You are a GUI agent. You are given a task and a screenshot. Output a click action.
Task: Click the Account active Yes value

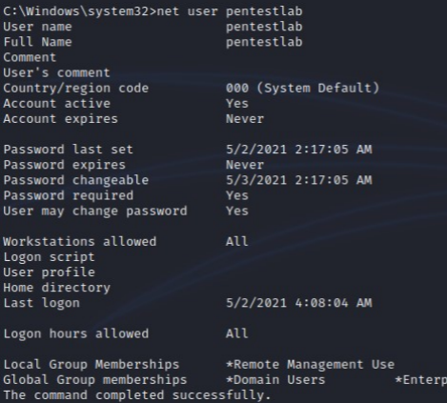click(x=237, y=104)
